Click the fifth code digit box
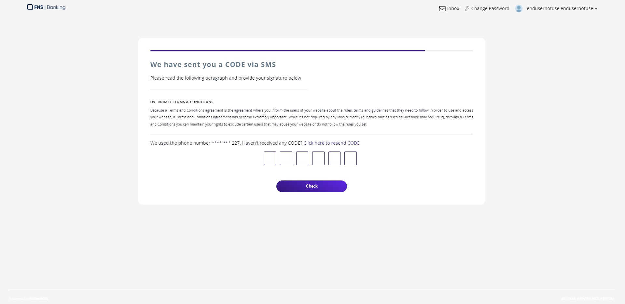This screenshot has width=625, height=304. (x=334, y=158)
